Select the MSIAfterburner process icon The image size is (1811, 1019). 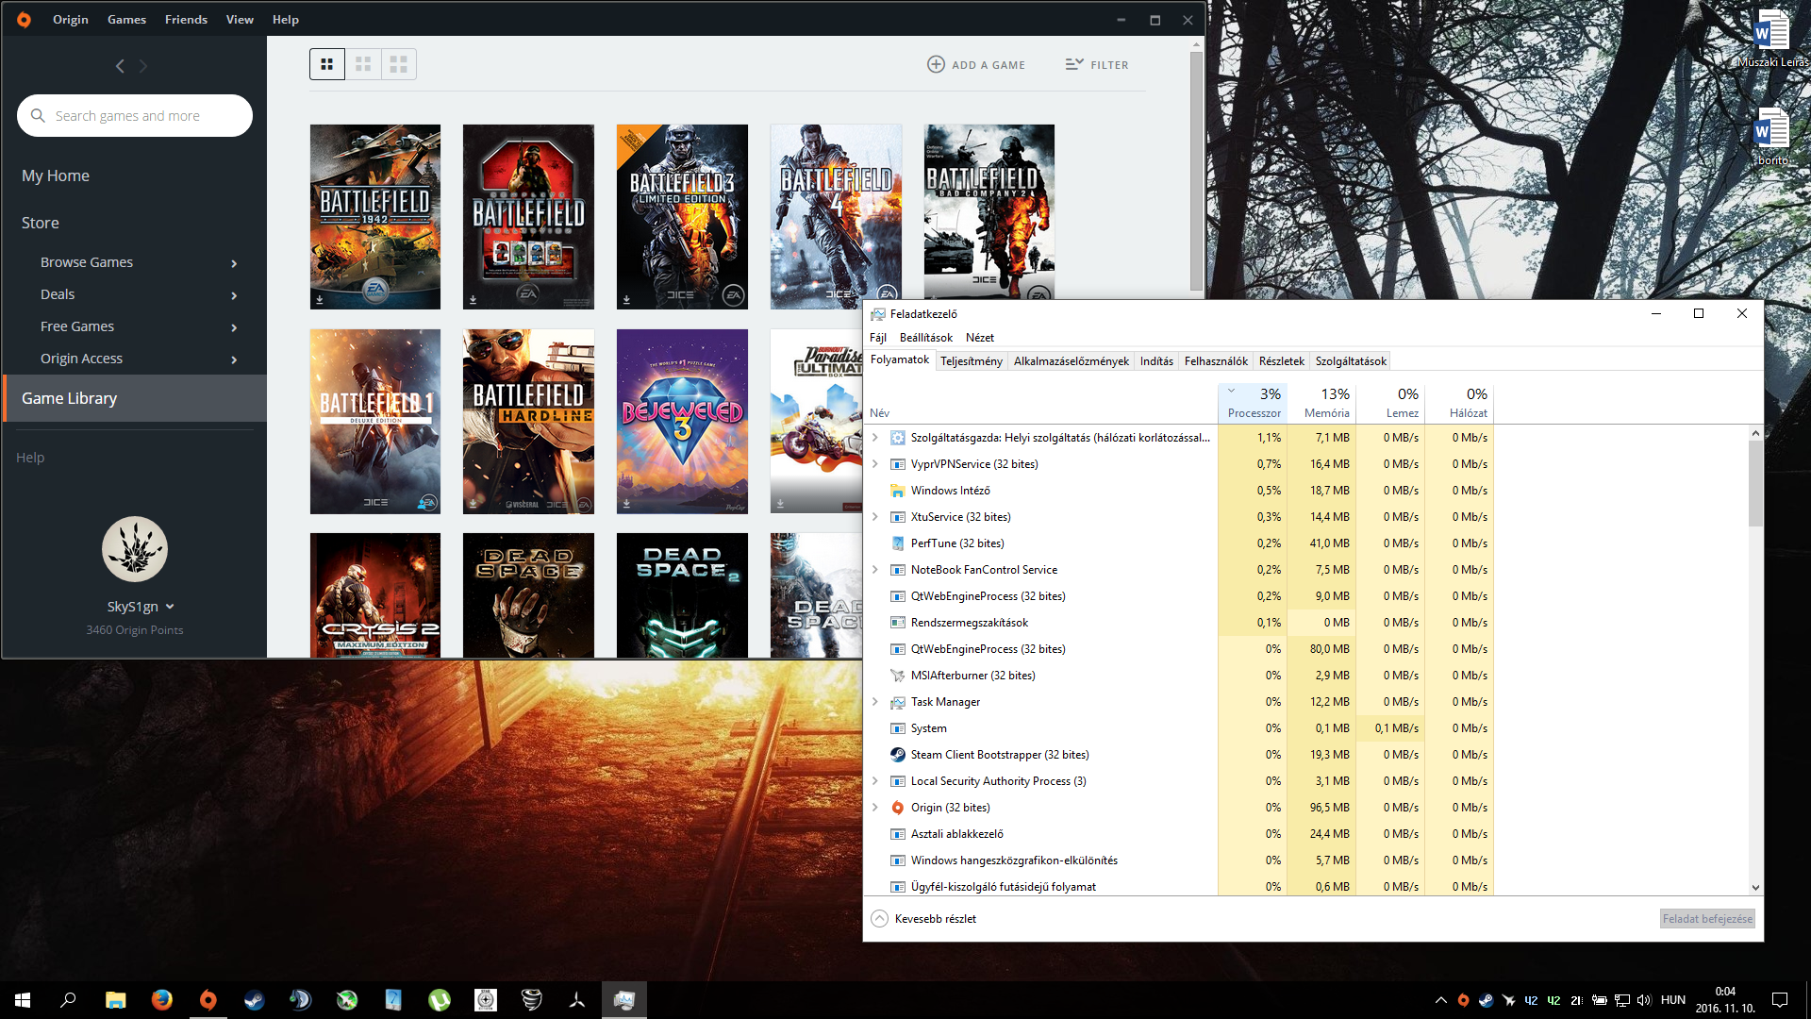click(x=898, y=676)
